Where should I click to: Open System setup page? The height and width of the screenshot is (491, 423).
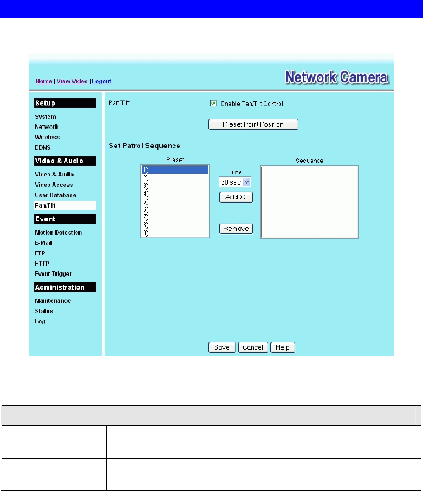pyautogui.click(x=46, y=117)
